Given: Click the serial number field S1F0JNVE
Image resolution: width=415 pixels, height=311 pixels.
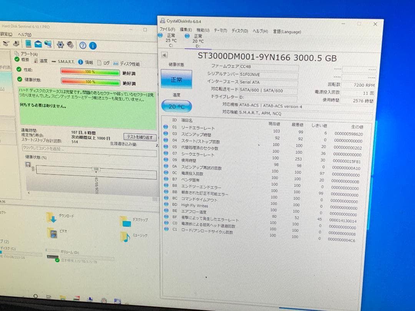Looking at the screenshot, I should pyautogui.click(x=269, y=75).
